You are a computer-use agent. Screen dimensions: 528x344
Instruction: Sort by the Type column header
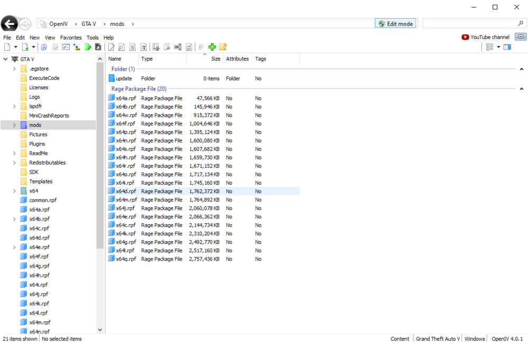[162, 59]
